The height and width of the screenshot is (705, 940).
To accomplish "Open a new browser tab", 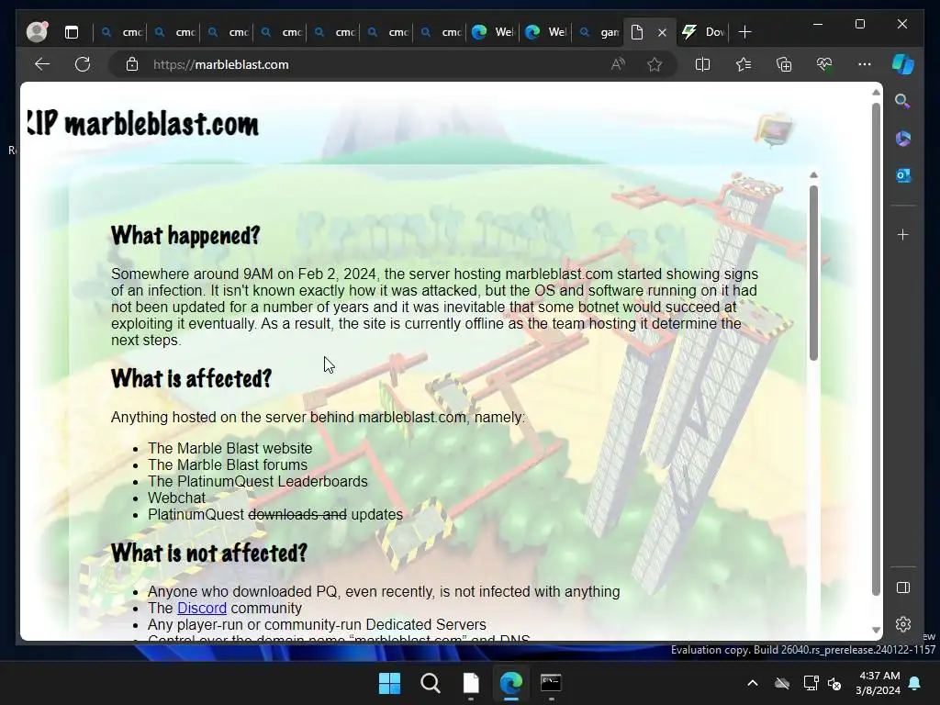I will pos(744,32).
